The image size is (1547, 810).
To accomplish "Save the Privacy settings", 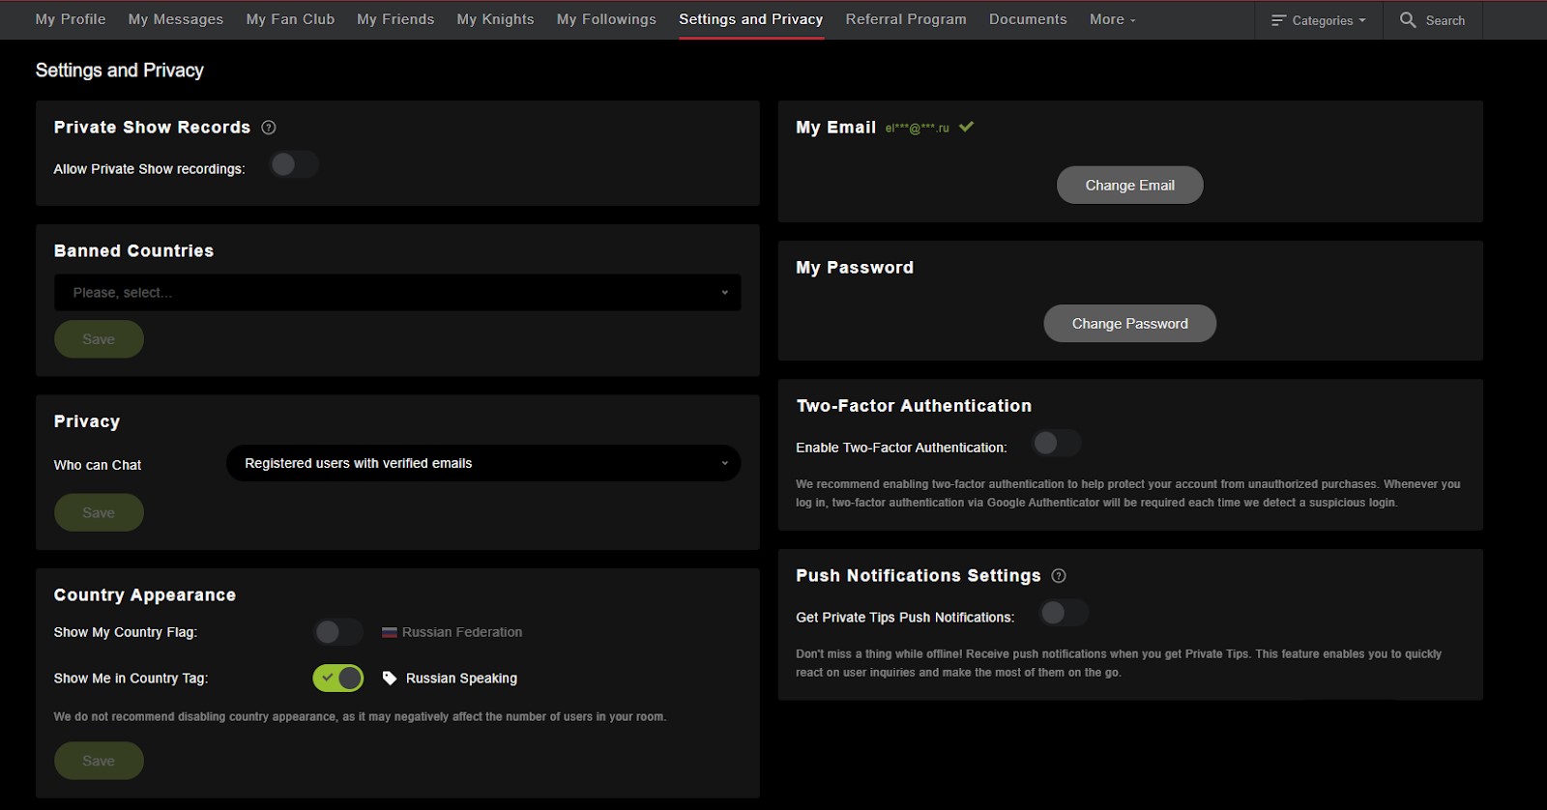I will coord(99,512).
